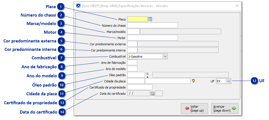Open the Combustível dropdown showing 1-Gasolina
269x120 pixels.
(x=147, y=56)
